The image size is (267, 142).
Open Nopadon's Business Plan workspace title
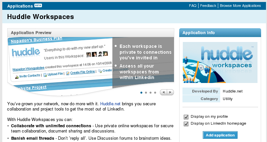click(36, 42)
